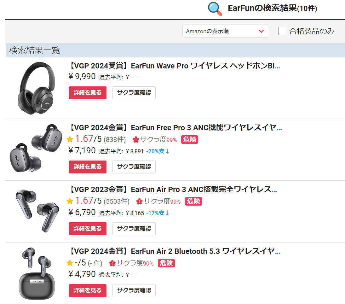Click the 危険 badge on EarFun Air 2

pos(166,263)
